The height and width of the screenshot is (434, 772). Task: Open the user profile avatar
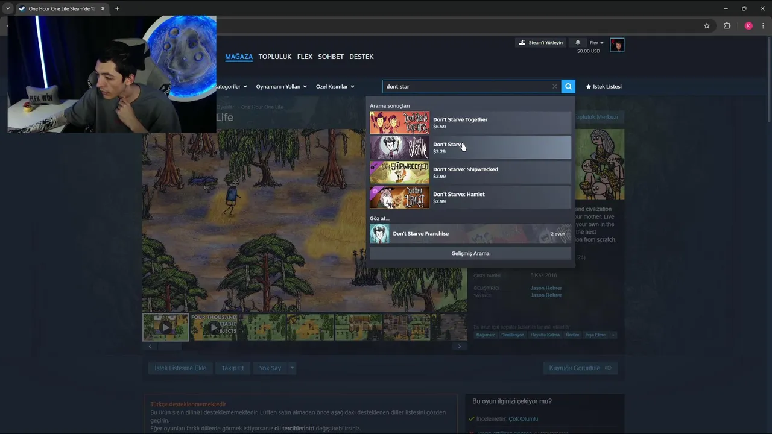point(617,45)
